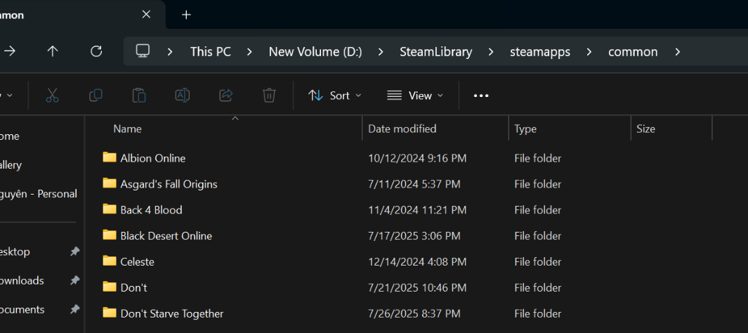Click date 12/14/2024 4:08 PM
Image resolution: width=748 pixels, height=333 pixels.
(417, 262)
